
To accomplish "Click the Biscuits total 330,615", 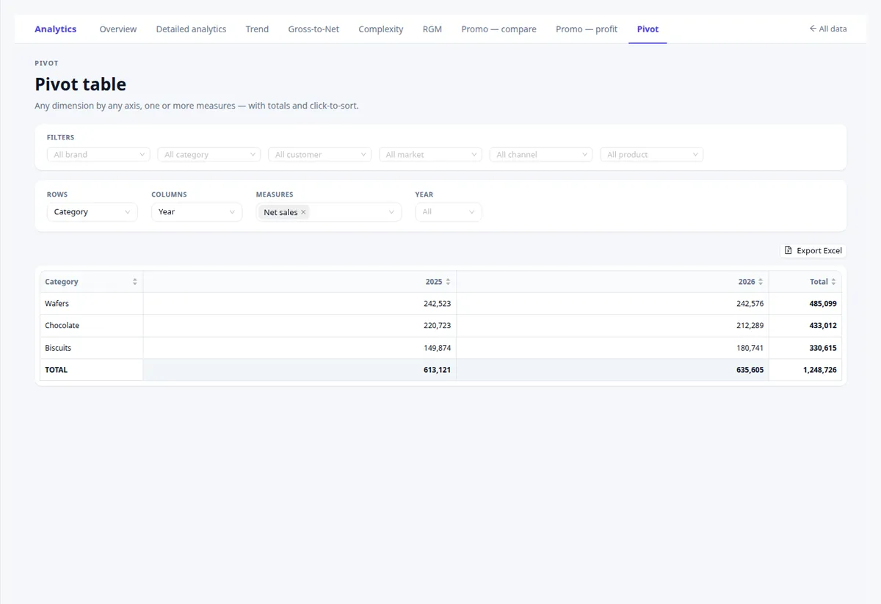I will [822, 348].
